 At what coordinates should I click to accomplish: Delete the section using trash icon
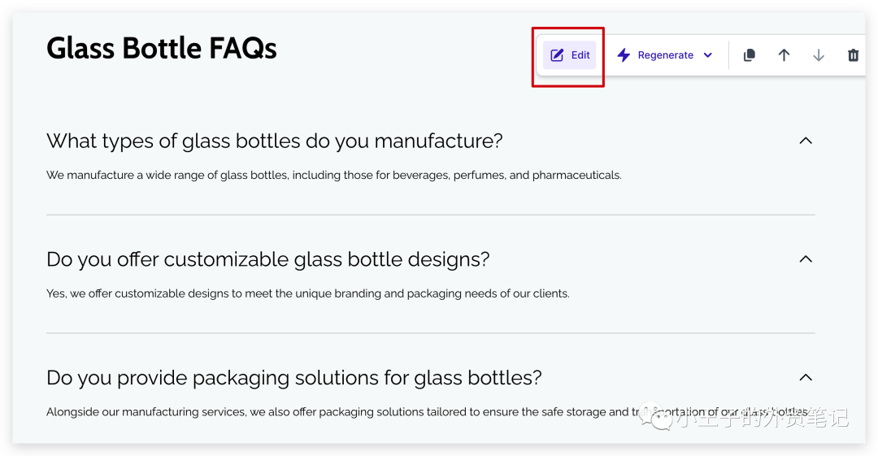(x=853, y=55)
